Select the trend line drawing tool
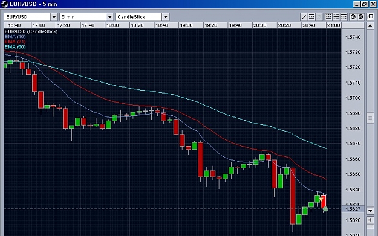The height and width of the screenshot is (236, 378). point(304,17)
